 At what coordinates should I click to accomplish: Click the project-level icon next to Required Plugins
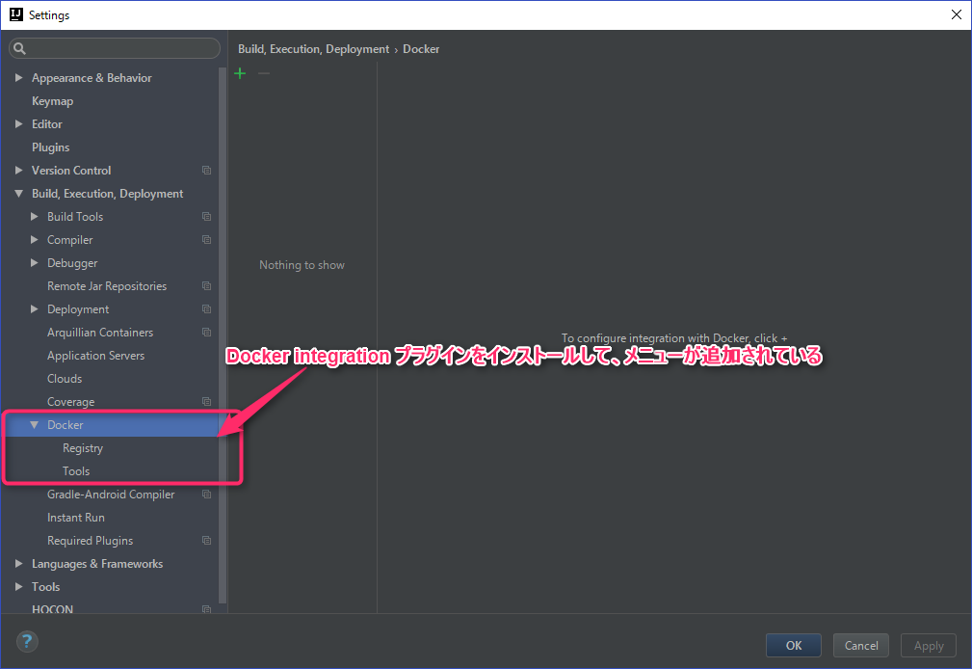[x=206, y=541]
